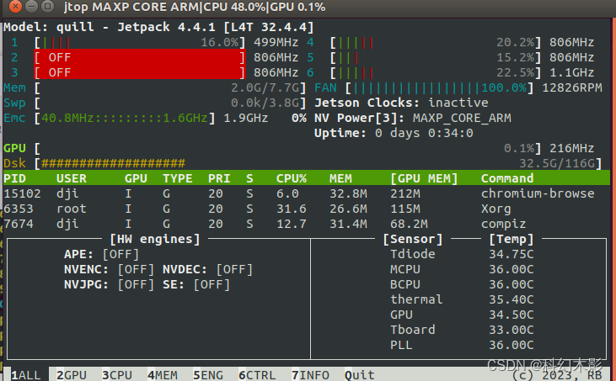The height and width of the screenshot is (381, 616).
Task: Click the Tboard sensor row
Action: tap(462, 330)
